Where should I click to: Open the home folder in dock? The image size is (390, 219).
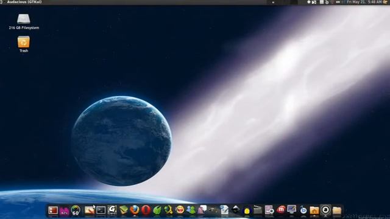(314, 210)
